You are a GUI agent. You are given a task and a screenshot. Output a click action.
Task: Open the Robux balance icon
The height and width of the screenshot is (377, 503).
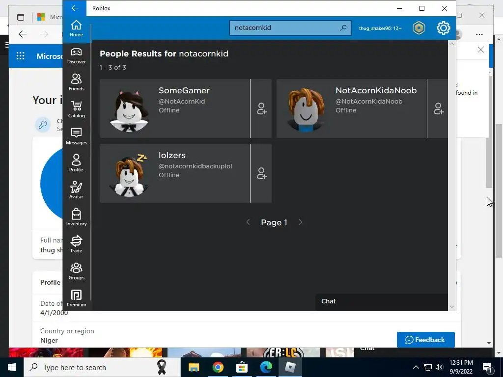point(419,28)
